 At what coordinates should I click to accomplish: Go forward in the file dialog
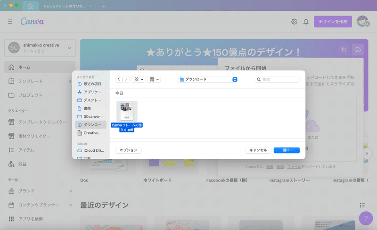coord(126,79)
